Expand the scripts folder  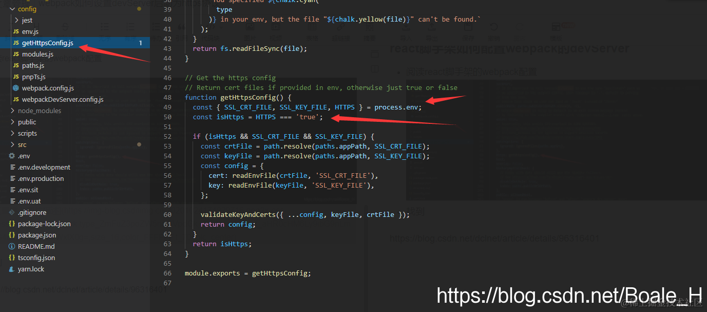[12, 133]
